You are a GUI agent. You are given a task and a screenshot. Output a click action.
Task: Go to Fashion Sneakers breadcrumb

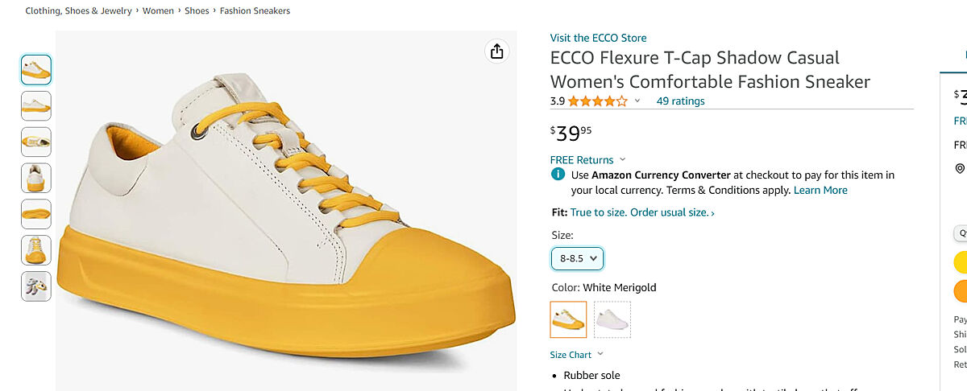pyautogui.click(x=255, y=11)
